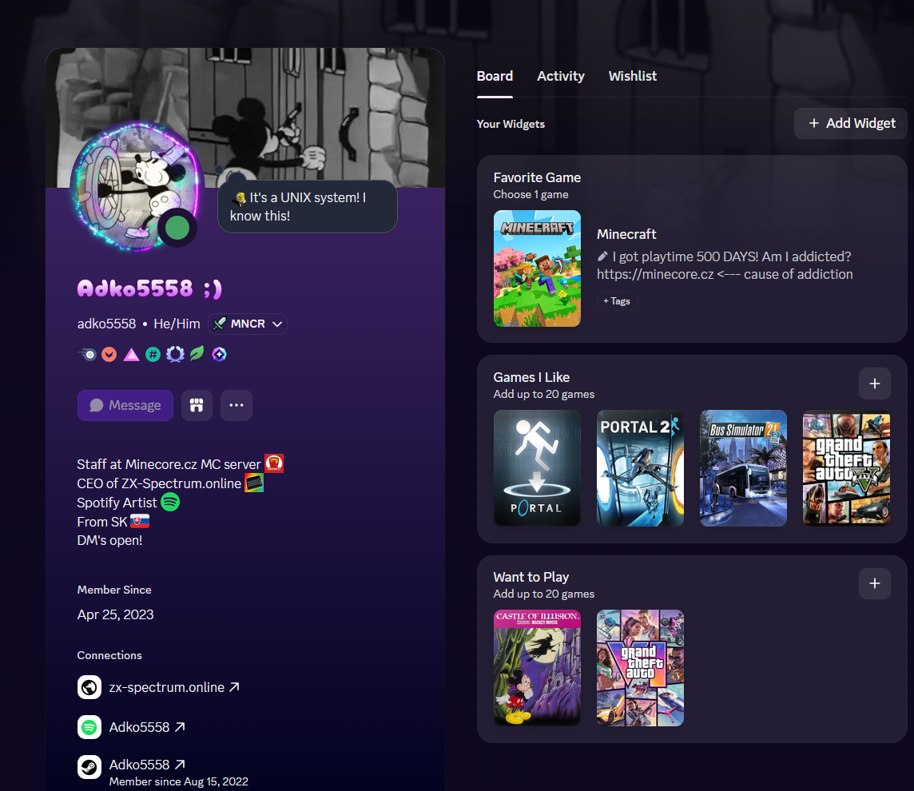Click the Active Developer speed badge

point(87,355)
